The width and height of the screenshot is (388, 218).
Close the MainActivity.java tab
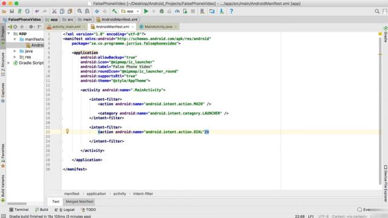click(175, 27)
